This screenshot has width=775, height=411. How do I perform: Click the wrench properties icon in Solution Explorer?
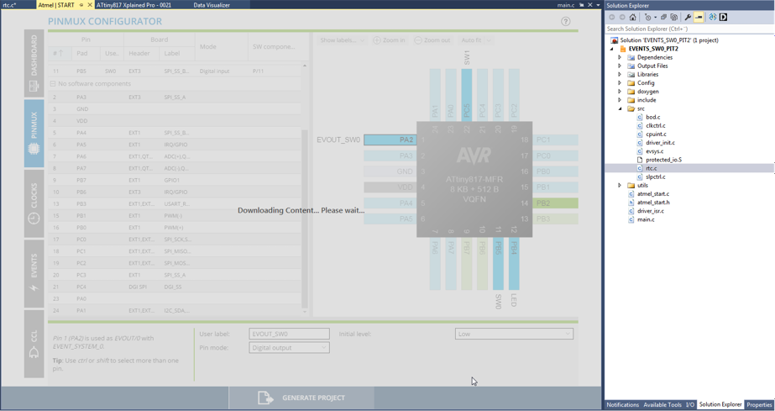[688, 17]
